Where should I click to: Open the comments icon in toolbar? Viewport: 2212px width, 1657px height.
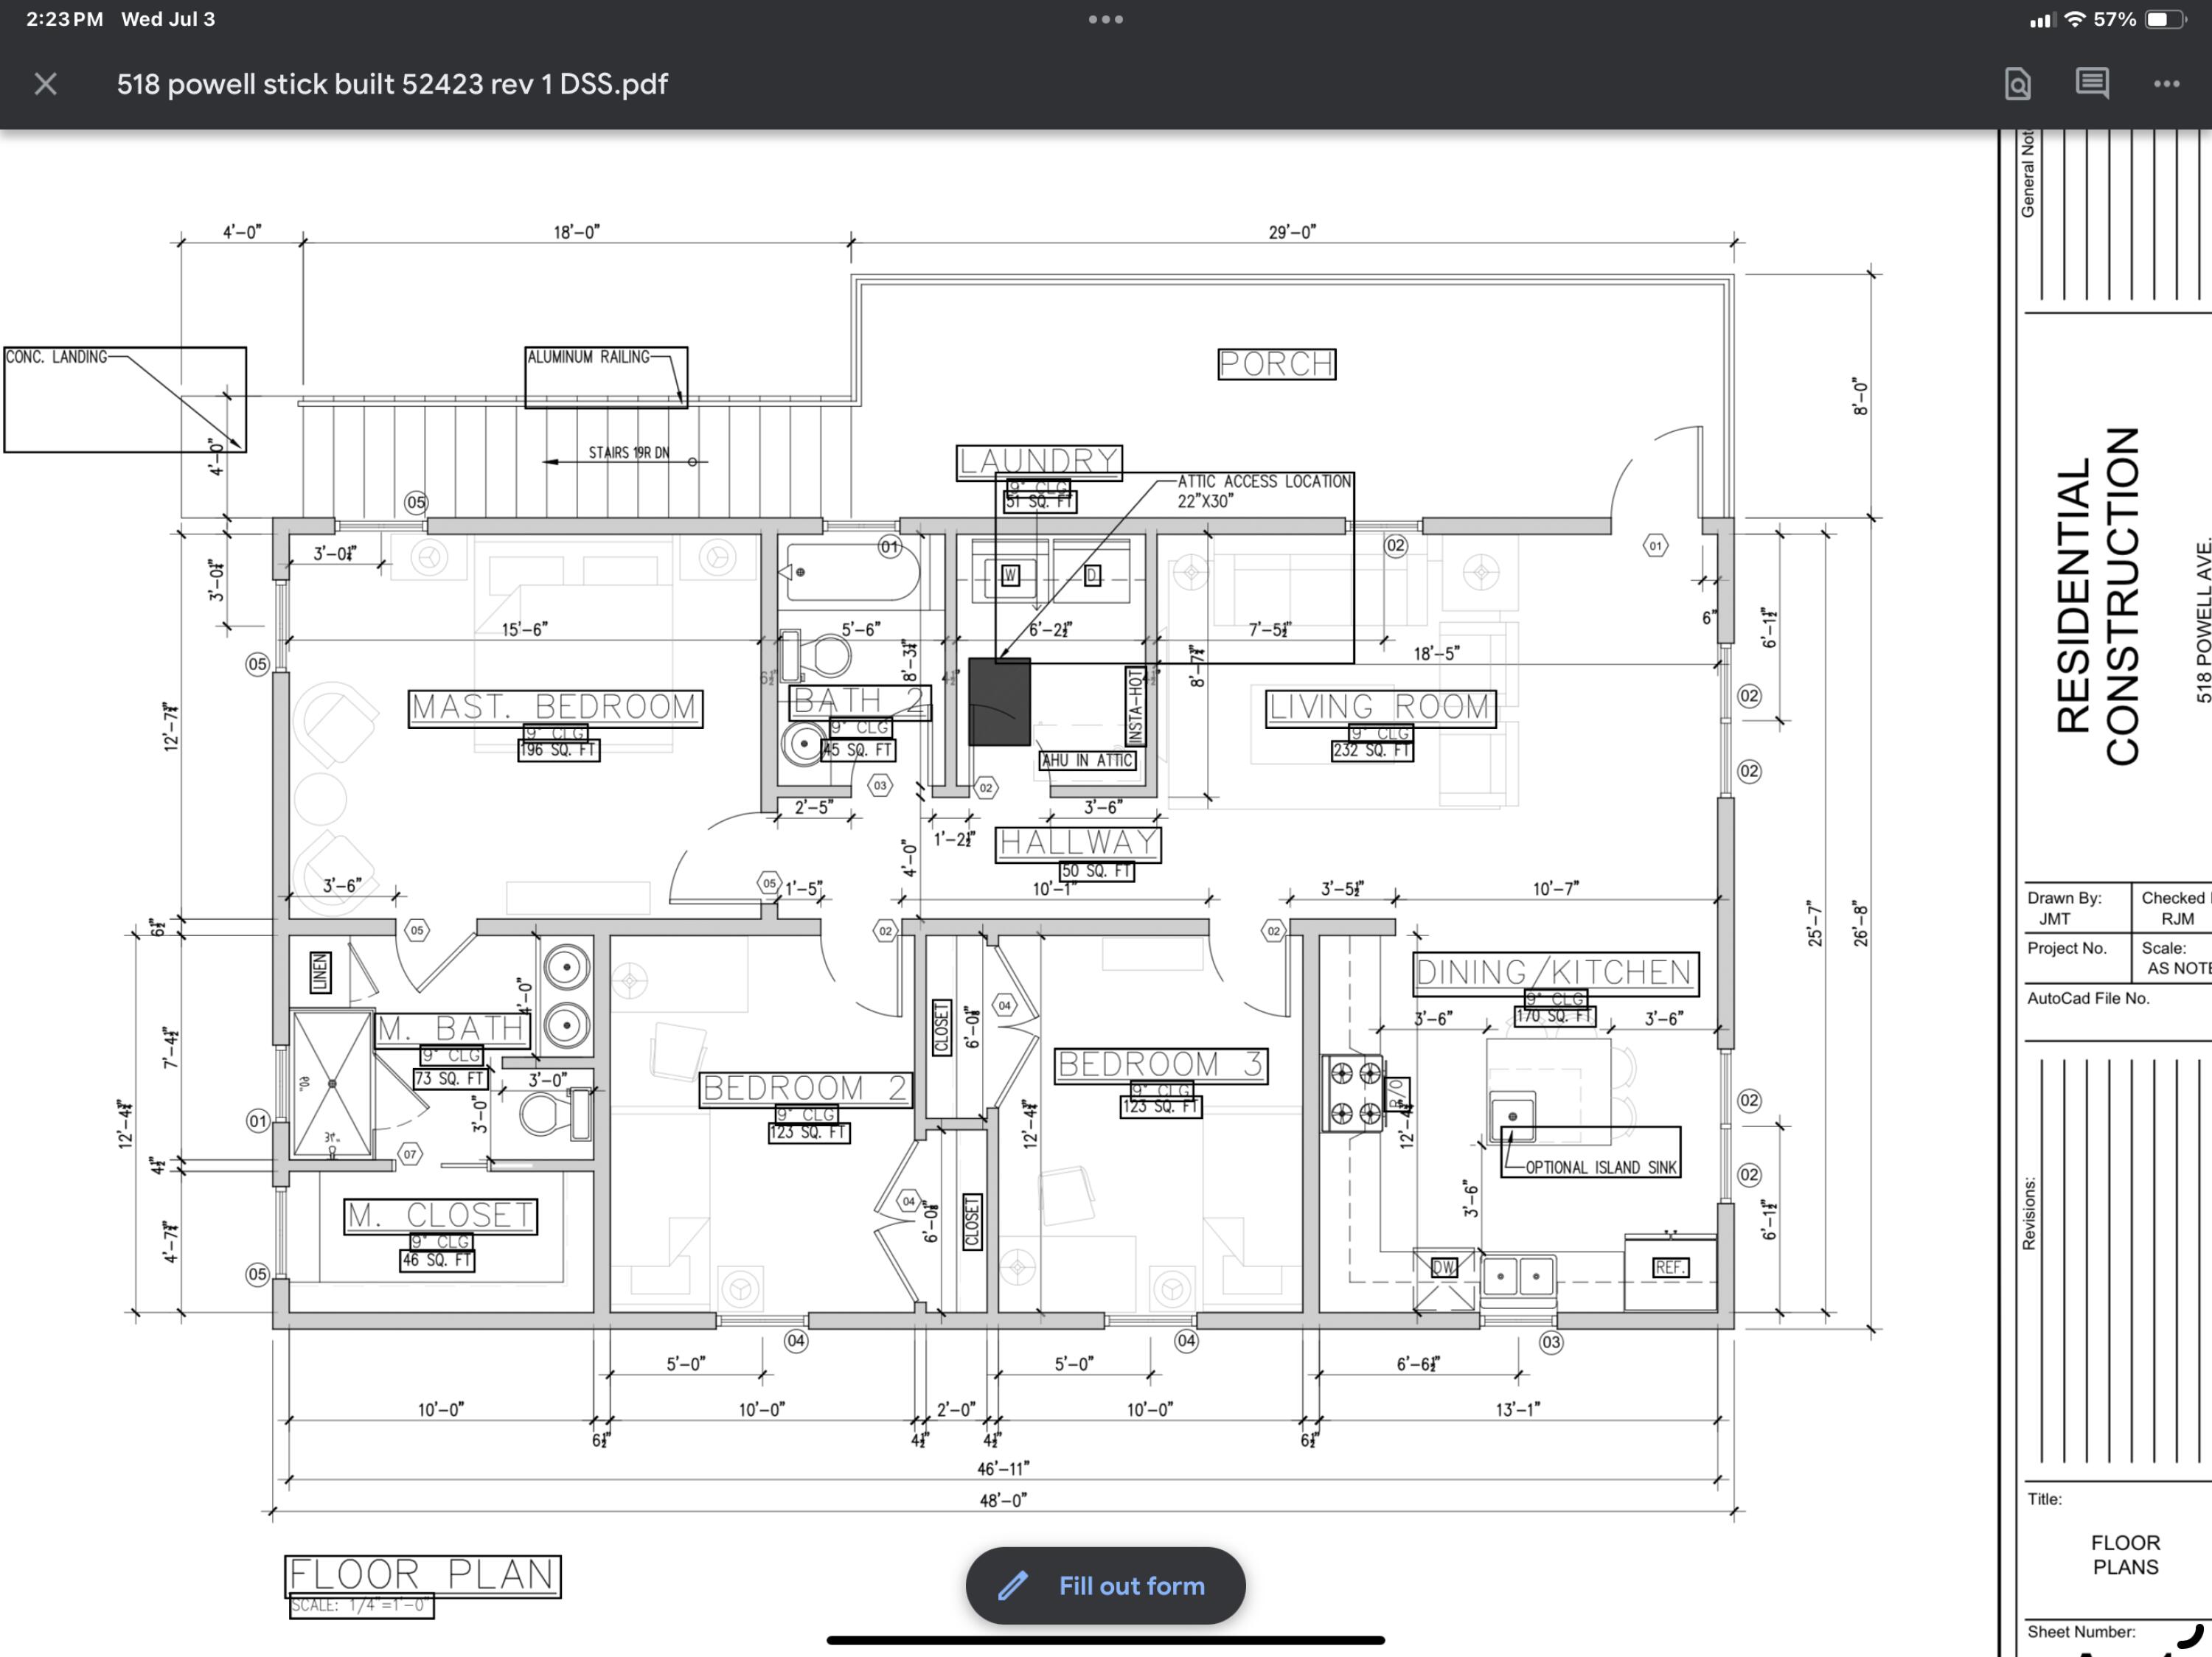[2092, 84]
